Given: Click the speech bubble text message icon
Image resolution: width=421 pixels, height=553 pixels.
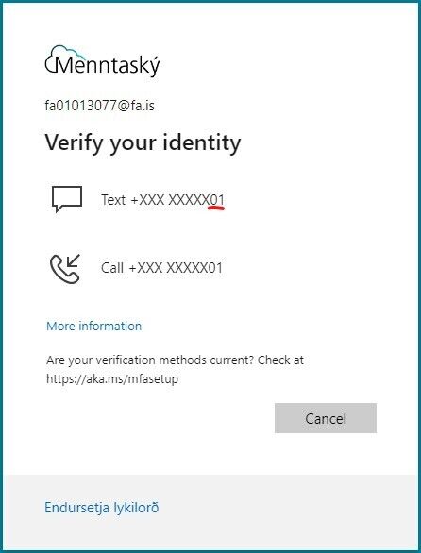Looking at the screenshot, I should click(67, 199).
